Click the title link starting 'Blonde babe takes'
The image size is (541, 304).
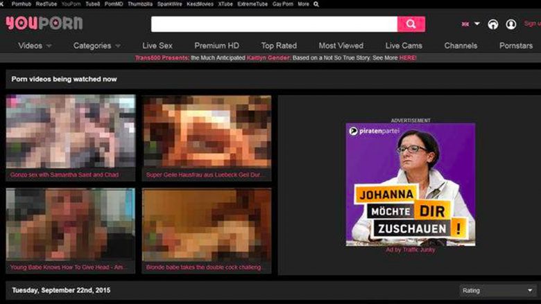[203, 267]
